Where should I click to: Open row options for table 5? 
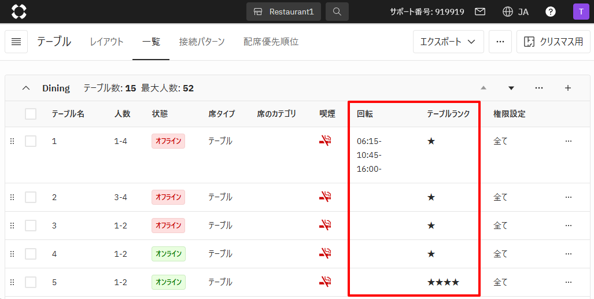[x=568, y=282]
